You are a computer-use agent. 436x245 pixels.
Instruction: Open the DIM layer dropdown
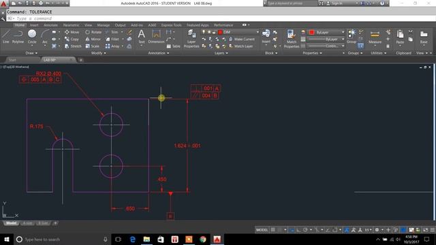230,32
